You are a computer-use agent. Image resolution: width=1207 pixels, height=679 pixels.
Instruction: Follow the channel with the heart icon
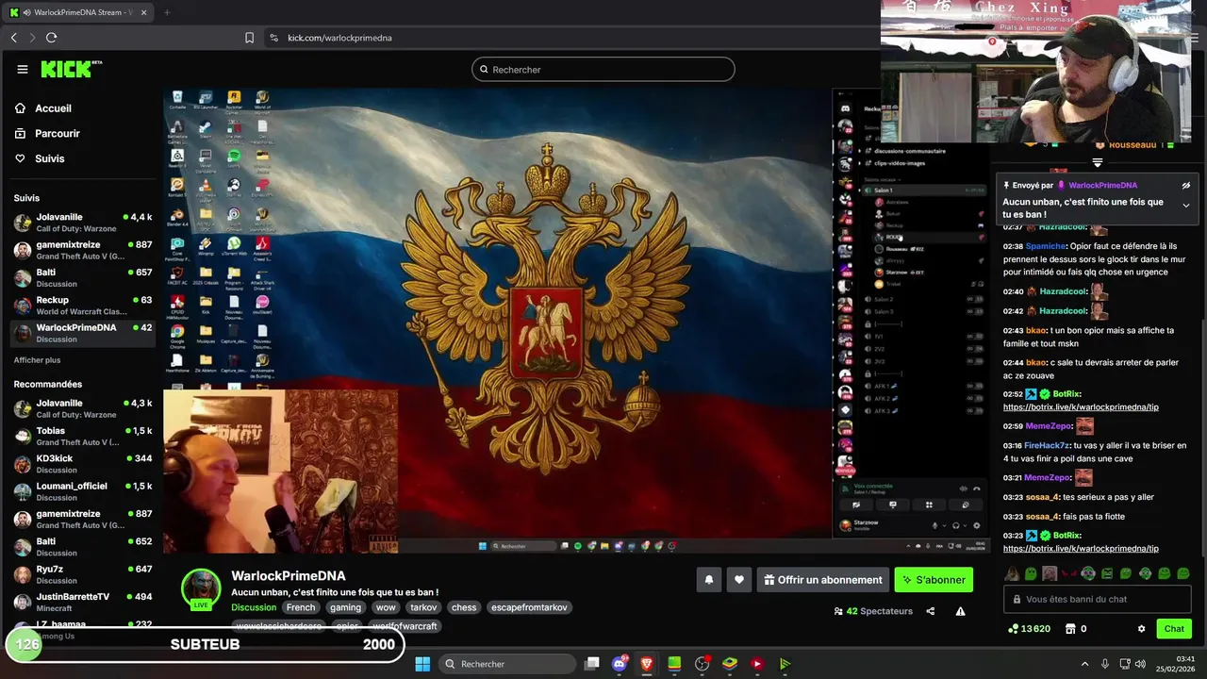739,580
